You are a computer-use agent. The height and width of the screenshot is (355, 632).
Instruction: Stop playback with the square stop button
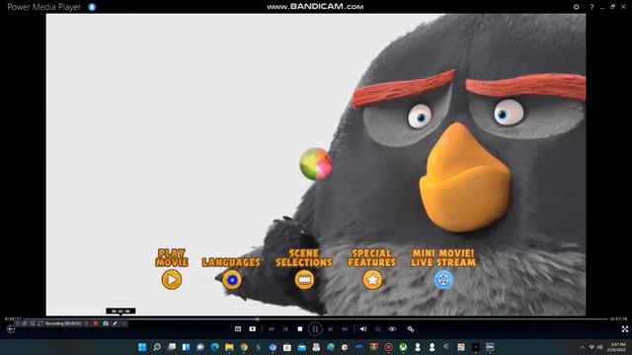(x=300, y=329)
